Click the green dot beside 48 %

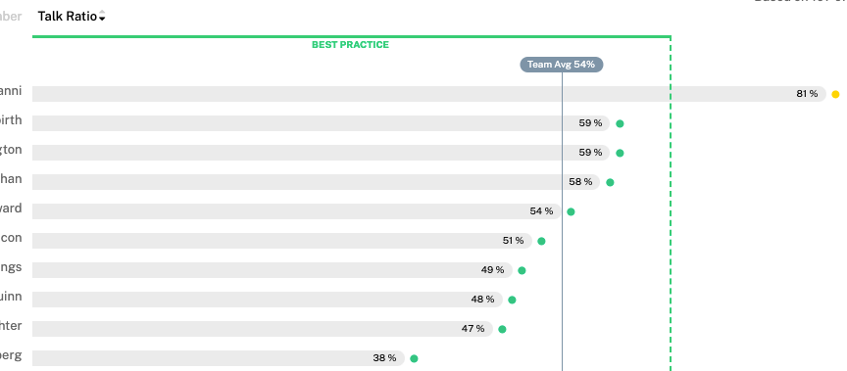512,300
